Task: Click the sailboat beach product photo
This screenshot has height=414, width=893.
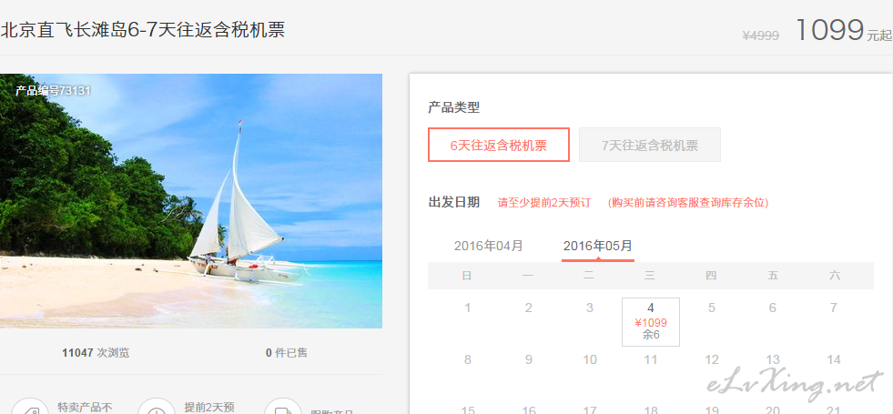Action: click(191, 200)
